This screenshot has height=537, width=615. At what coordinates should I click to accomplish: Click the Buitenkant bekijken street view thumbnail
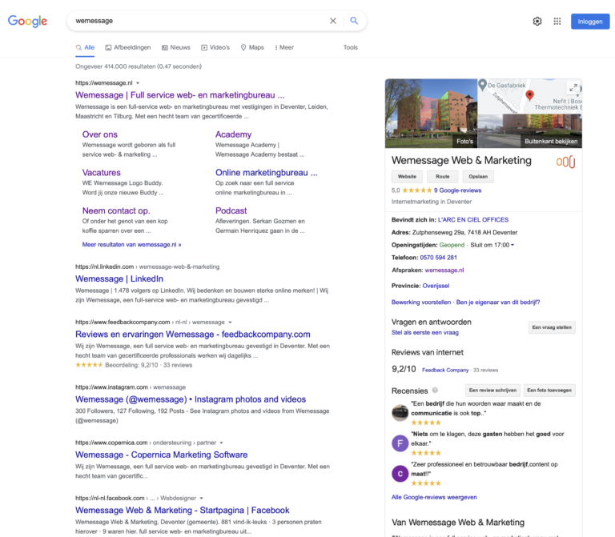530,131
